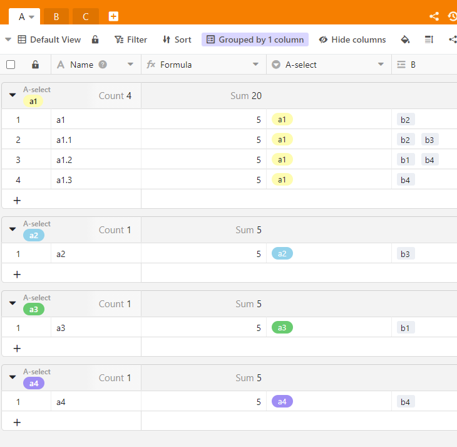457x447 pixels.
Task: Toggle the select all rows checkbox
Action: pos(11,65)
